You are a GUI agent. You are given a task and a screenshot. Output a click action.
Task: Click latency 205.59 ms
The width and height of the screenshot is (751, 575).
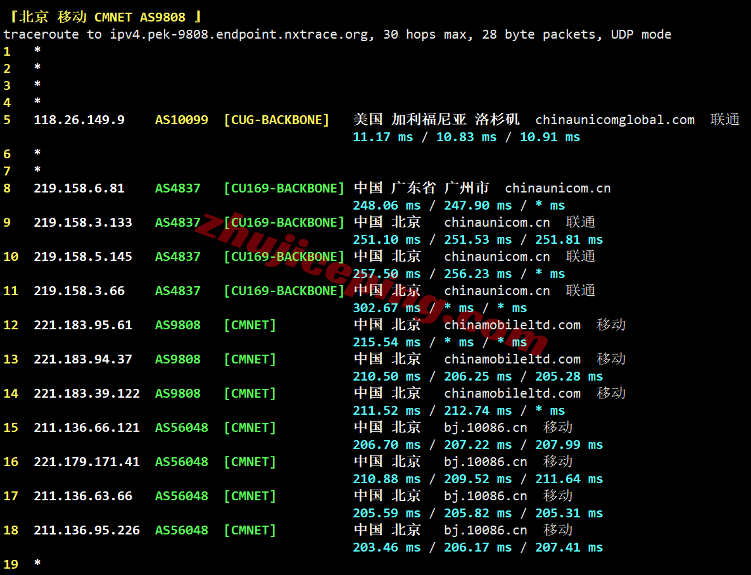click(x=386, y=514)
